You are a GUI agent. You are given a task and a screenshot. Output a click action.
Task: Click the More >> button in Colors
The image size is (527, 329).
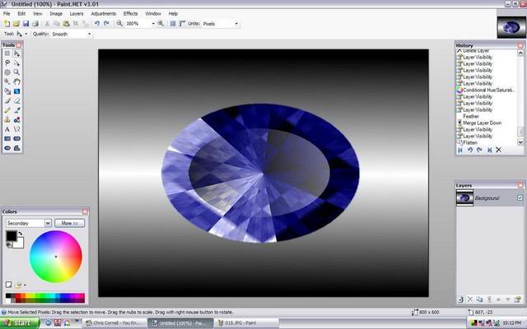[x=69, y=223]
